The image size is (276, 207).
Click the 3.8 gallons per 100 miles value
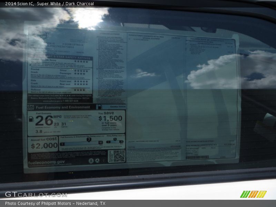[39, 131]
